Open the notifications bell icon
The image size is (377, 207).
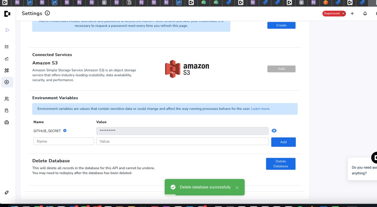click(365, 14)
